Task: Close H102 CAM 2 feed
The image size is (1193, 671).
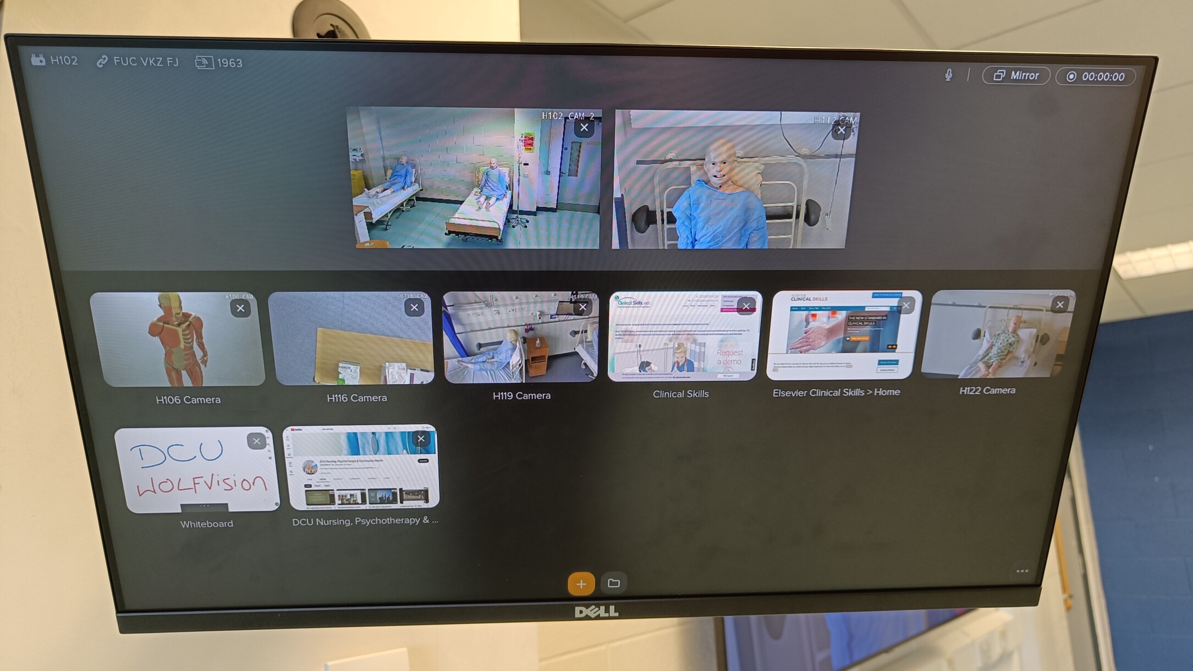Action: pos(586,127)
